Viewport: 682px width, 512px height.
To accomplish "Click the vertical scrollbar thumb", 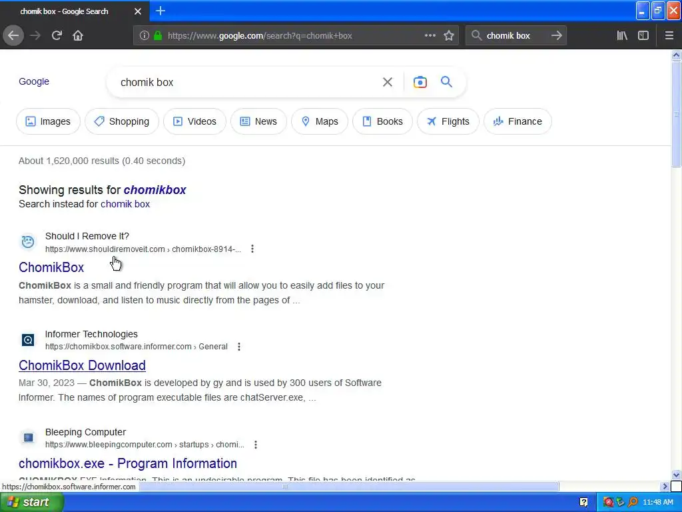I will pos(676,113).
